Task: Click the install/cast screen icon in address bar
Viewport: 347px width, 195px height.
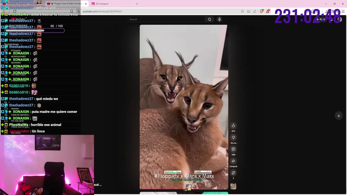Action: pyautogui.click(x=249, y=11)
